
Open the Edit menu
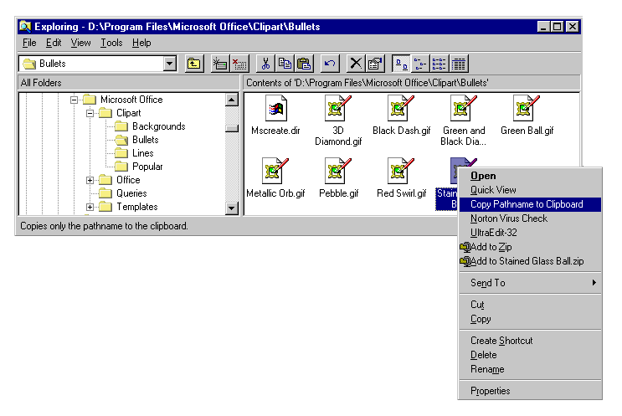point(54,43)
